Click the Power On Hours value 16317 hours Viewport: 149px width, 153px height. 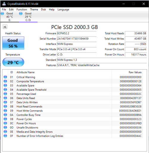point(136,55)
